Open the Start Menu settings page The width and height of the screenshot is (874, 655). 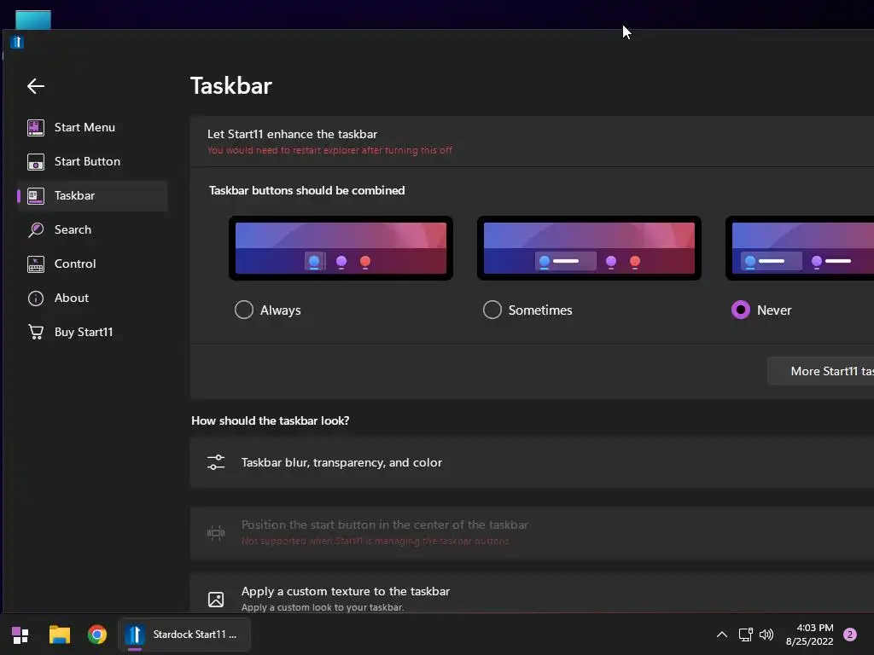coord(92,128)
